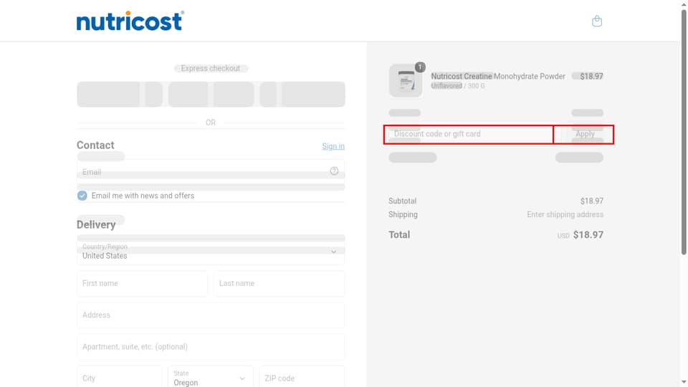Open the Country/Region dropdown
688x387 pixels.
click(211, 252)
